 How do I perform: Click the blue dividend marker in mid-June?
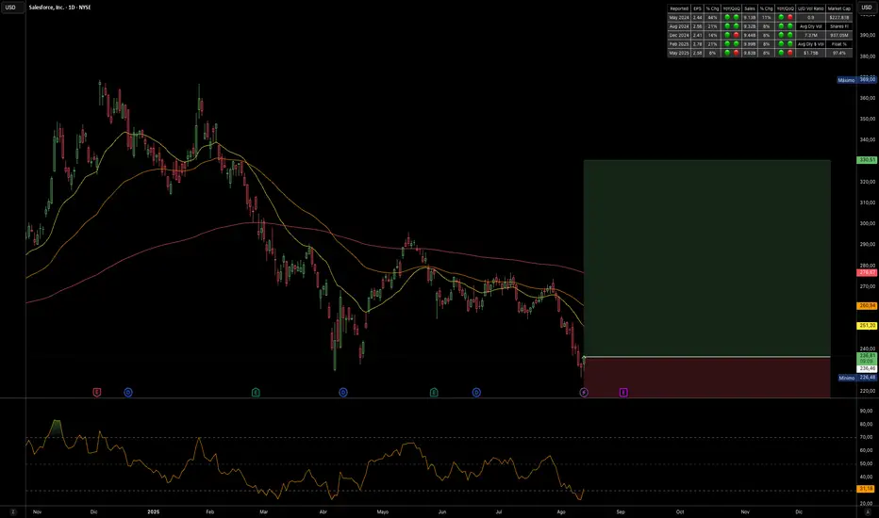[x=476, y=393]
